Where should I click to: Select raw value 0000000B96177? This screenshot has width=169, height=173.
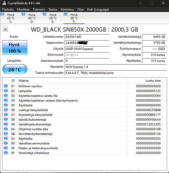[x=148, y=115]
